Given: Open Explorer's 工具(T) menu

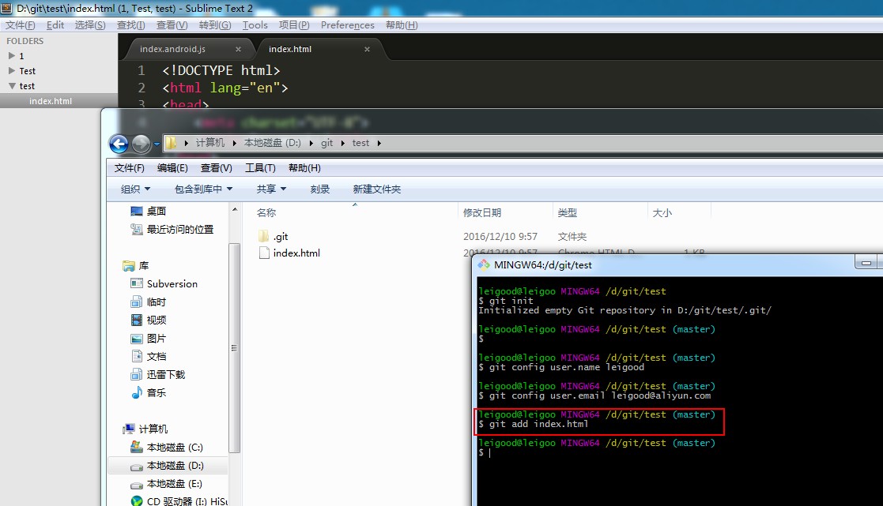Looking at the screenshot, I should click(260, 168).
